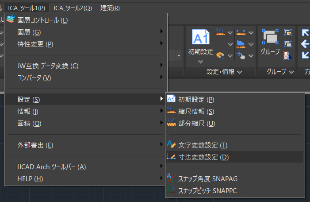Open the dropdown beside the move-hand icon
310x202 pixels.
click(x=251, y=56)
